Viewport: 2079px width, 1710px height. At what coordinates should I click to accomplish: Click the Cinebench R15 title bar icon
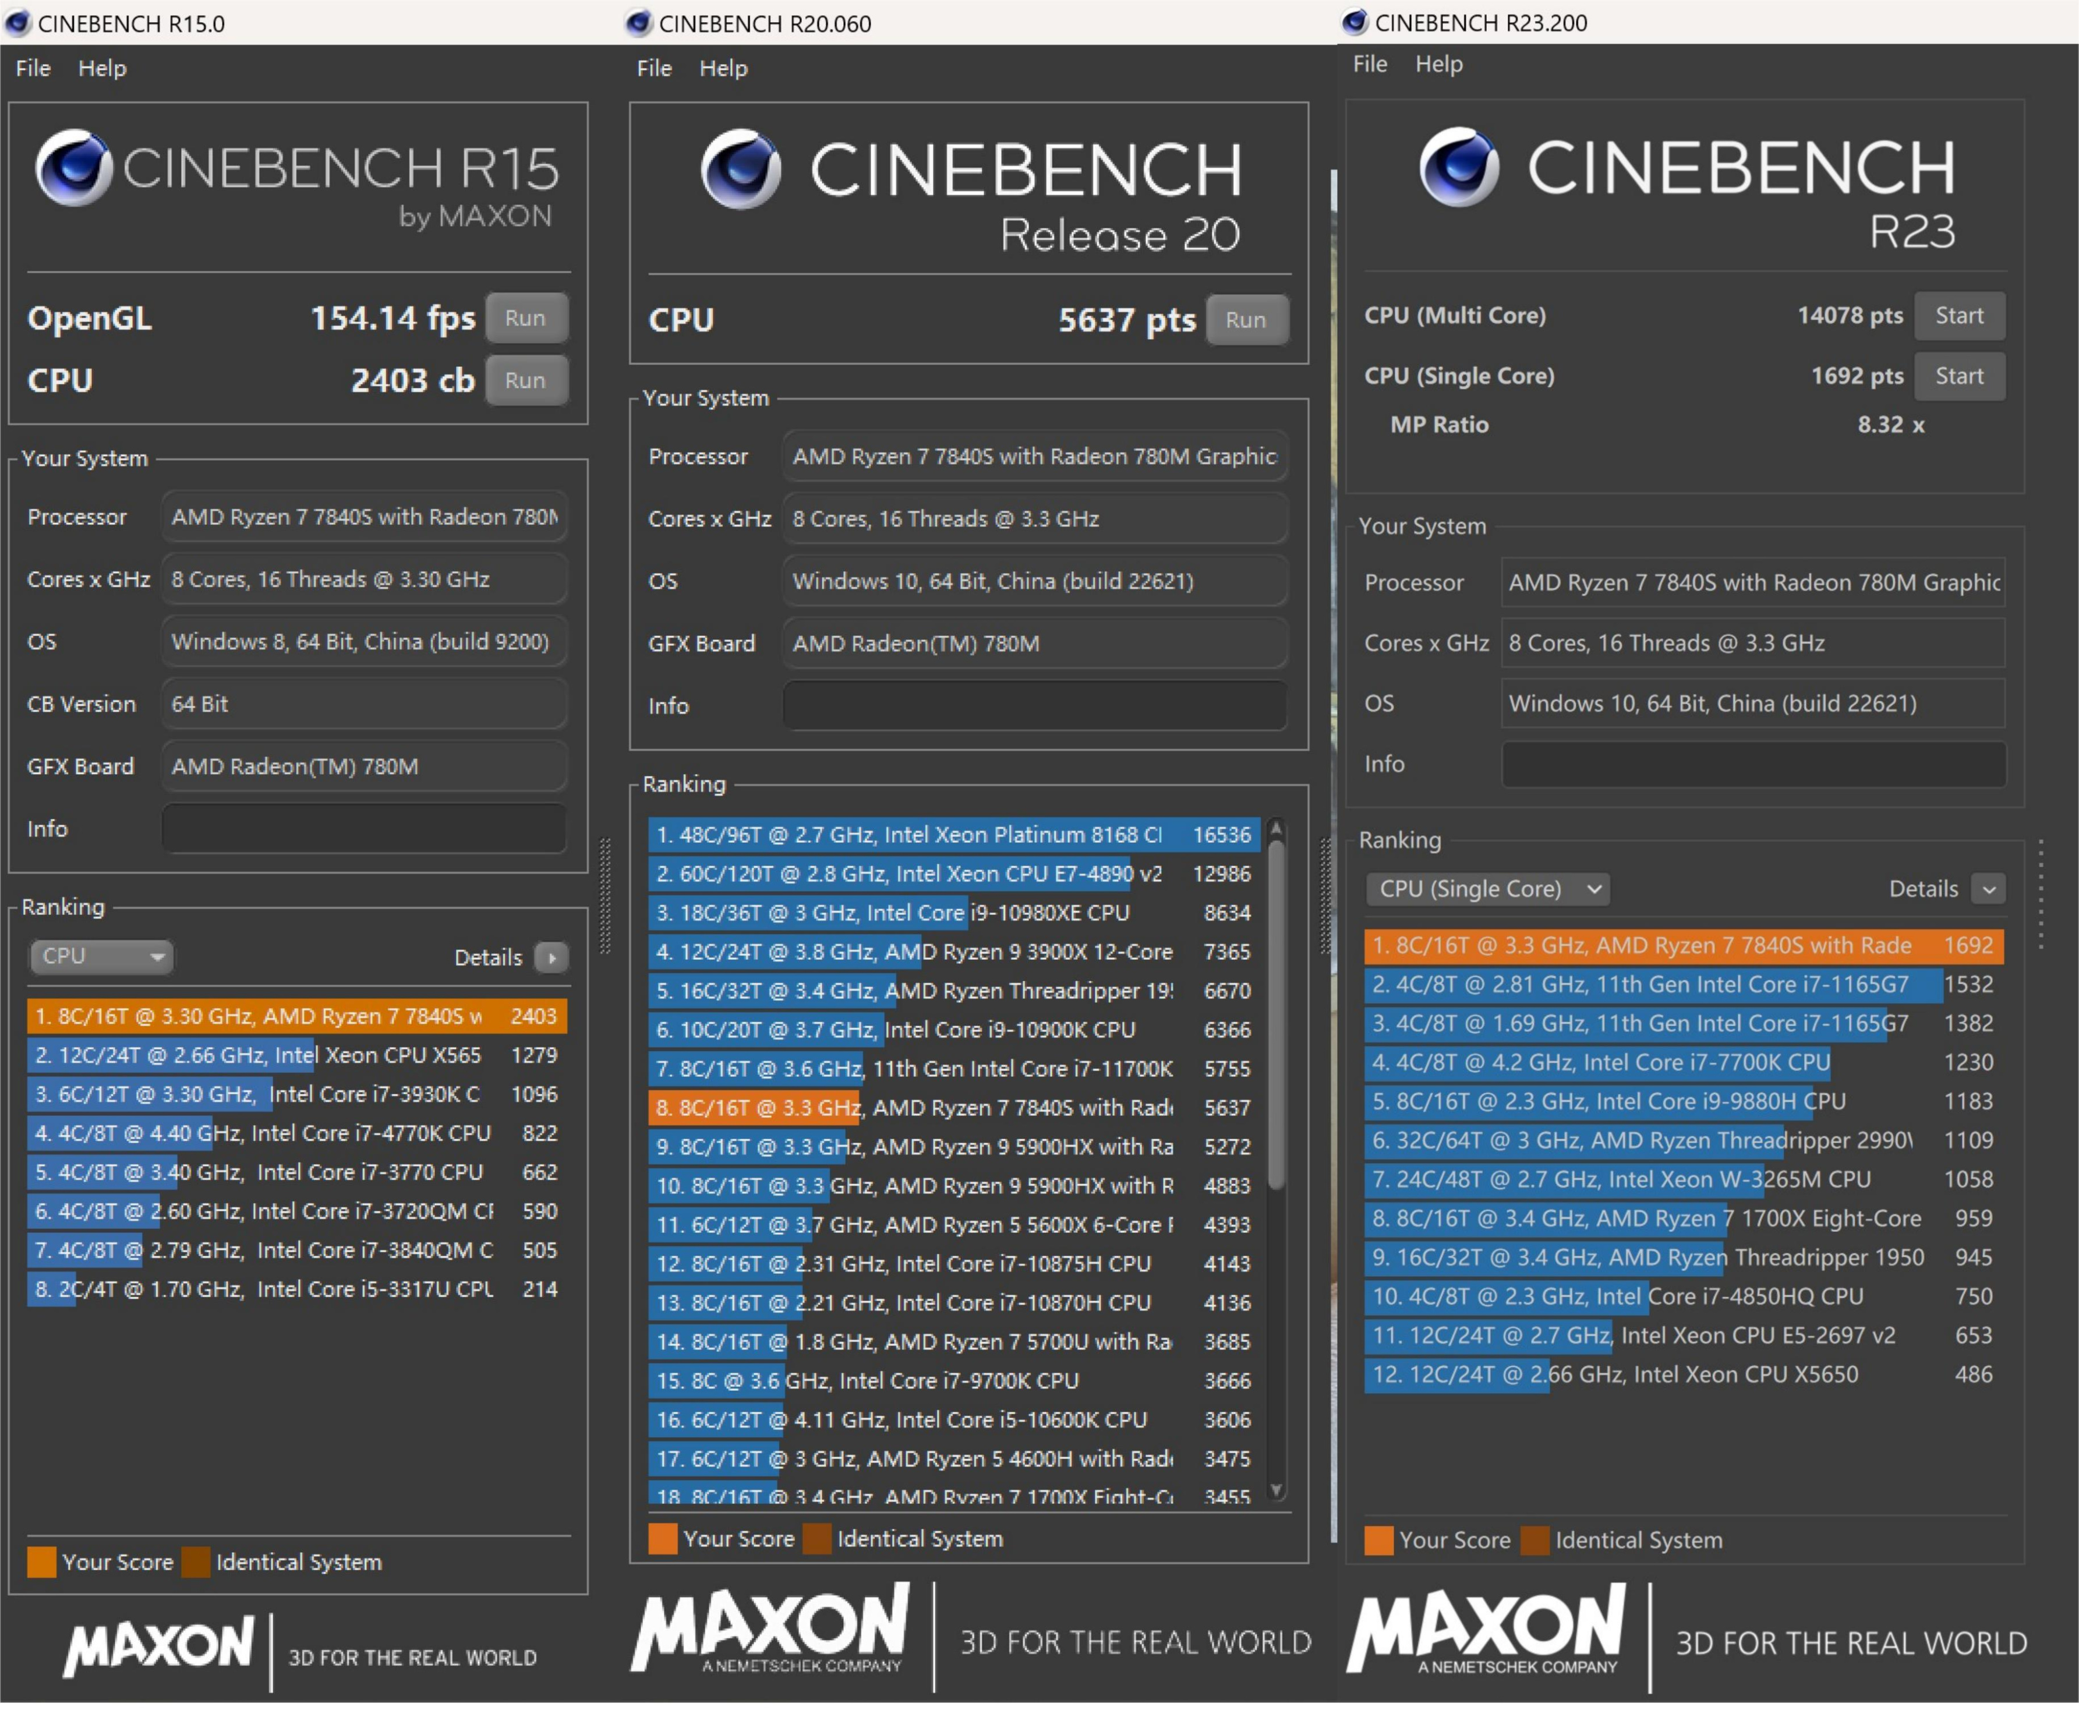click(x=17, y=23)
